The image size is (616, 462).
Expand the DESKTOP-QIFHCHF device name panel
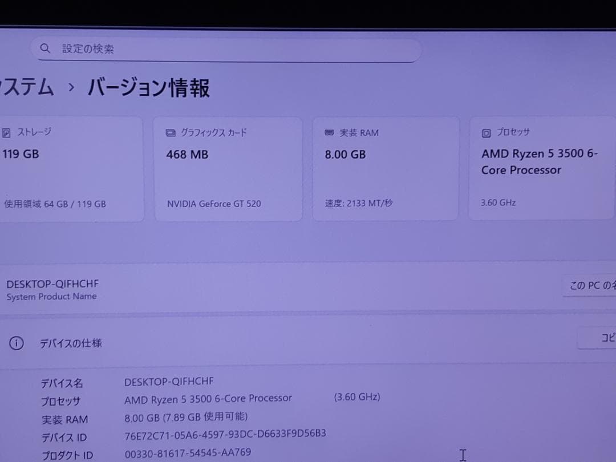[51, 284]
